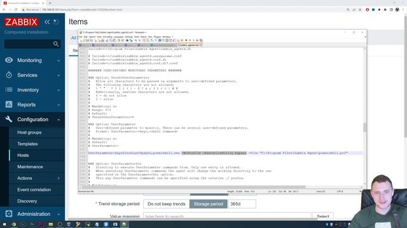Image resolution: width=407 pixels, height=228 pixels.
Task: Click the Find binoculars icon in Notepad++
Action: pos(127,41)
